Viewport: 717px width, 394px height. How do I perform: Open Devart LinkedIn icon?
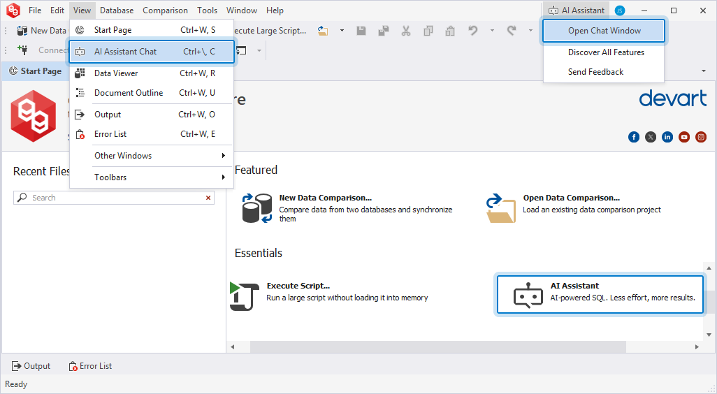667,137
